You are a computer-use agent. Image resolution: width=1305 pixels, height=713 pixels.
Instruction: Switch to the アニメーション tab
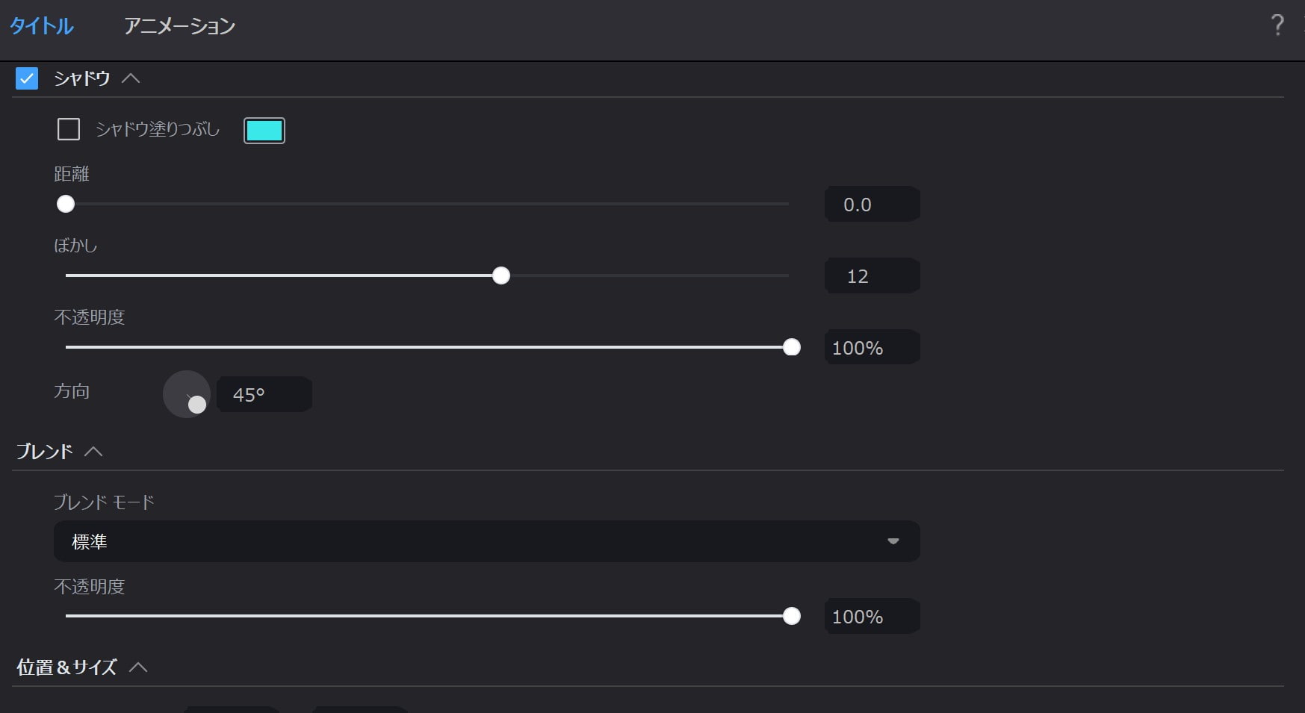click(179, 26)
